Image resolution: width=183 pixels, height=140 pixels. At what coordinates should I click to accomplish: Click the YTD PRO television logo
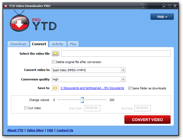click(20, 21)
